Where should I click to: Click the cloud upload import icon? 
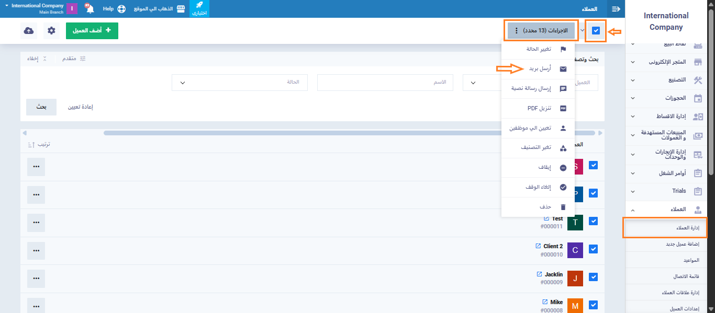pyautogui.click(x=29, y=31)
